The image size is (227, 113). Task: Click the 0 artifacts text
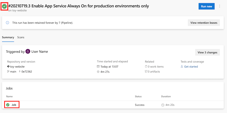click(x=154, y=71)
